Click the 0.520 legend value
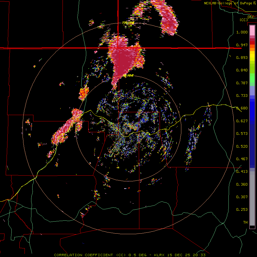 tap(242, 146)
